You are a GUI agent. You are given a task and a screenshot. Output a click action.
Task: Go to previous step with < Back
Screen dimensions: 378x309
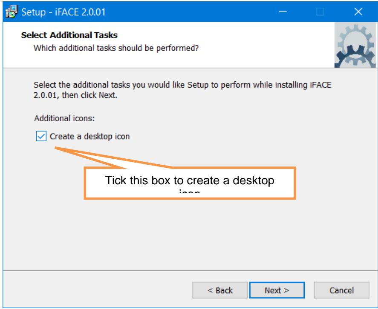click(x=220, y=290)
